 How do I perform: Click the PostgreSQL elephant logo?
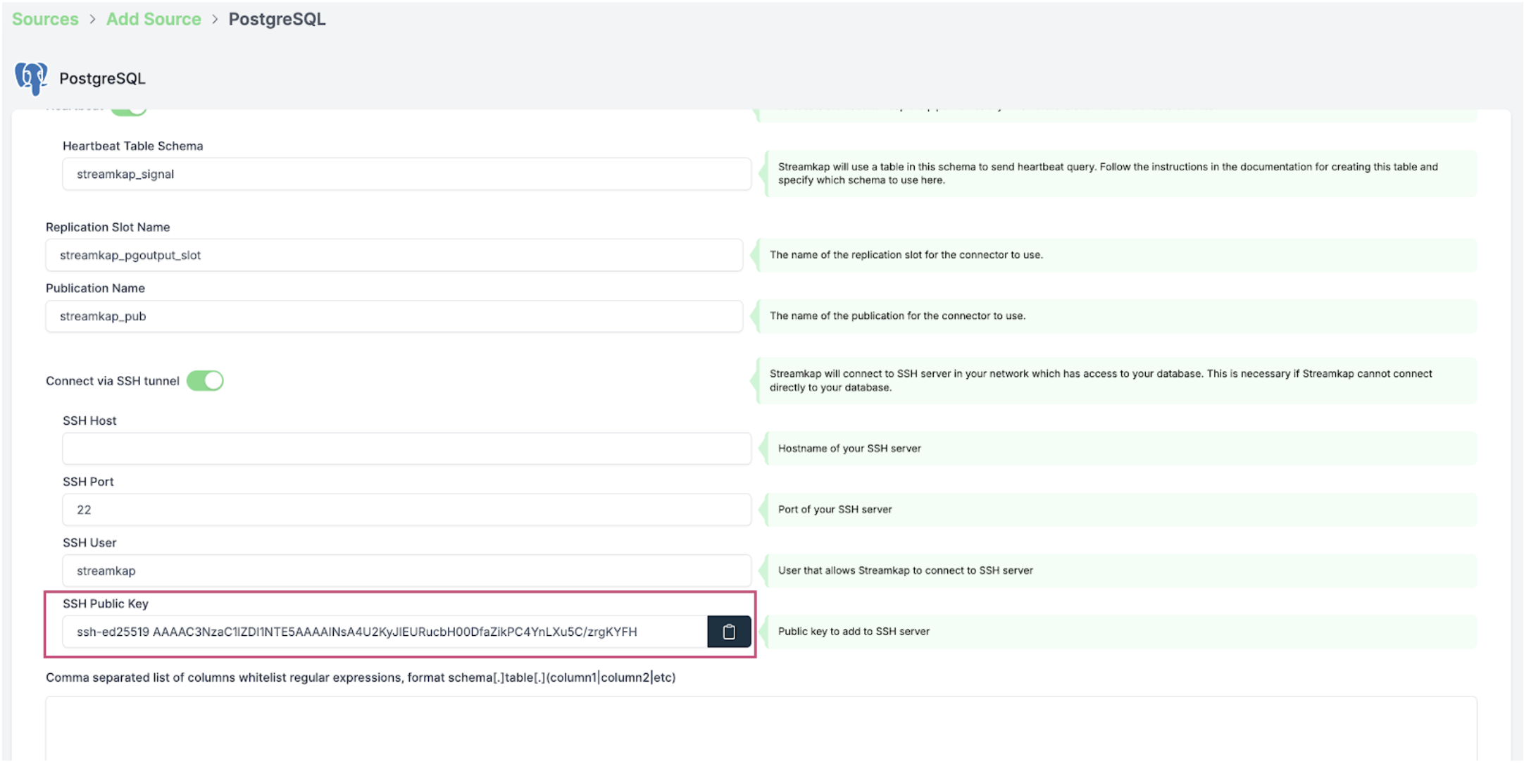(32, 78)
